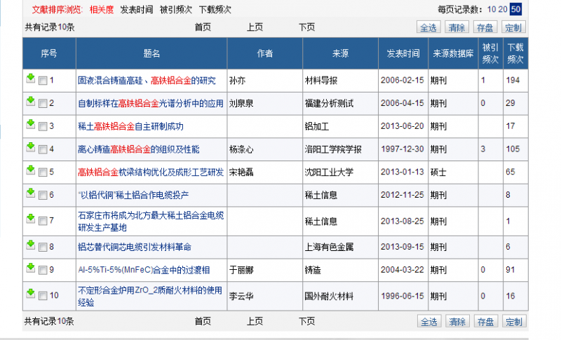Click author name 孙亦
The image size is (561, 340).
237,81
